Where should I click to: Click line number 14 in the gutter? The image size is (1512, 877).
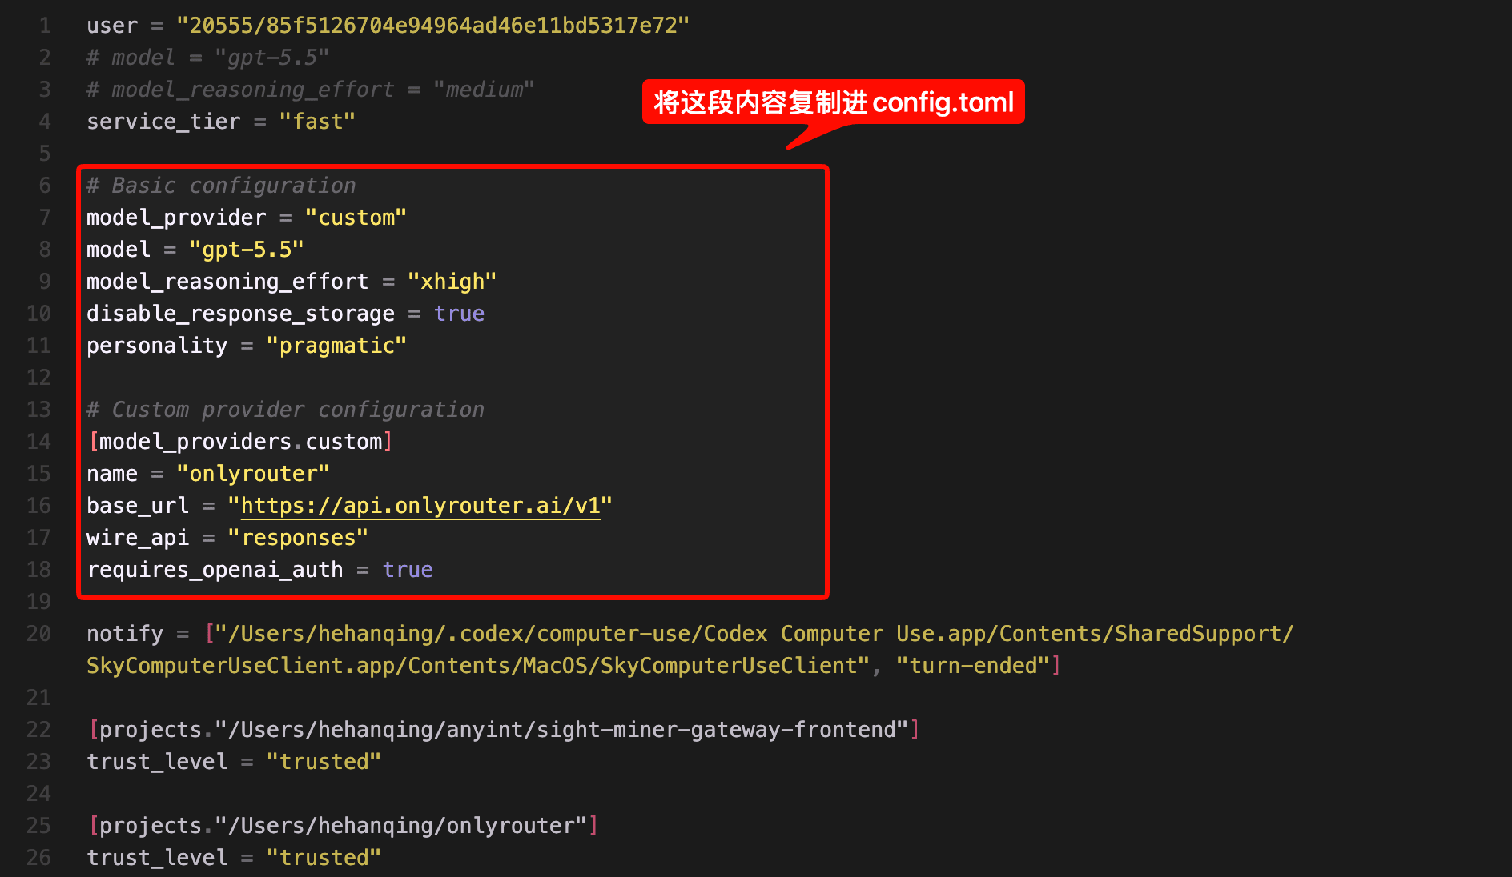coord(38,442)
